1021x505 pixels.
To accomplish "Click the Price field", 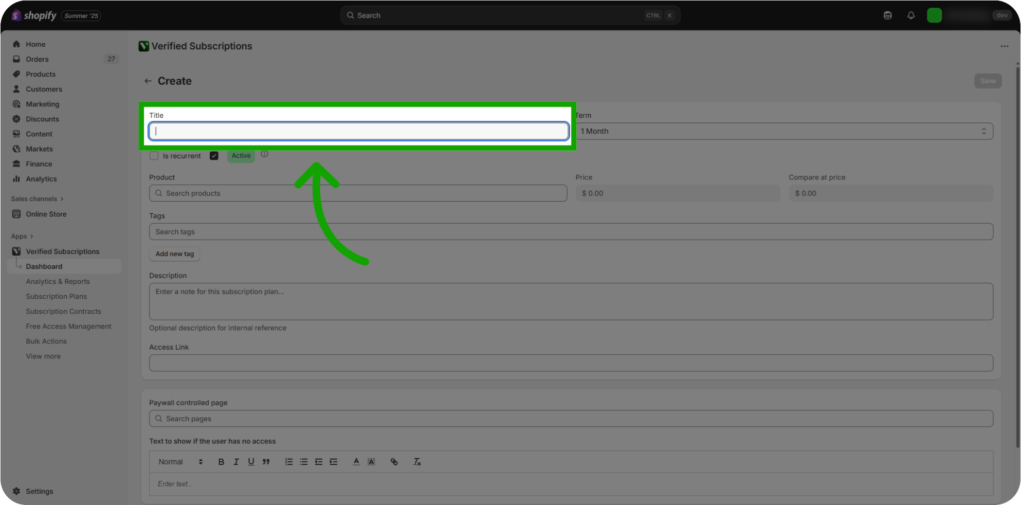I will (678, 193).
